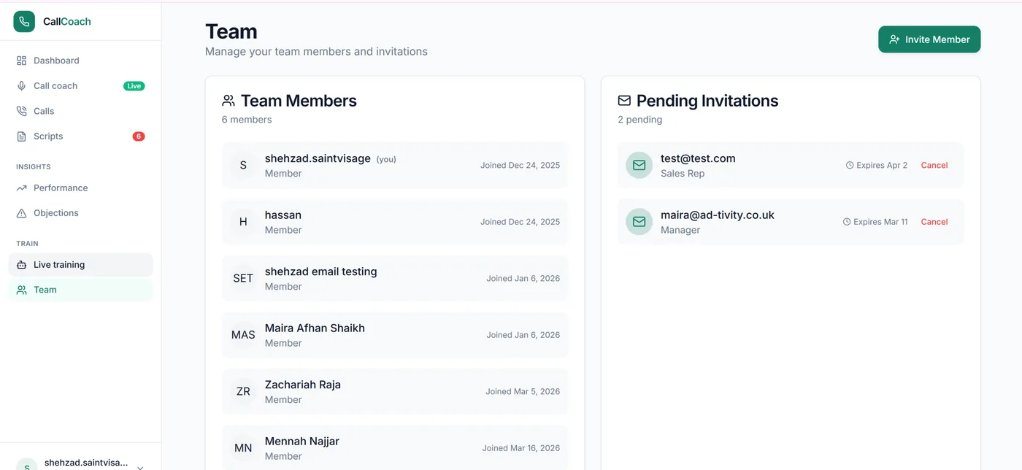Click the Team people icon in sidebar
The width and height of the screenshot is (1022, 470).
[21, 290]
